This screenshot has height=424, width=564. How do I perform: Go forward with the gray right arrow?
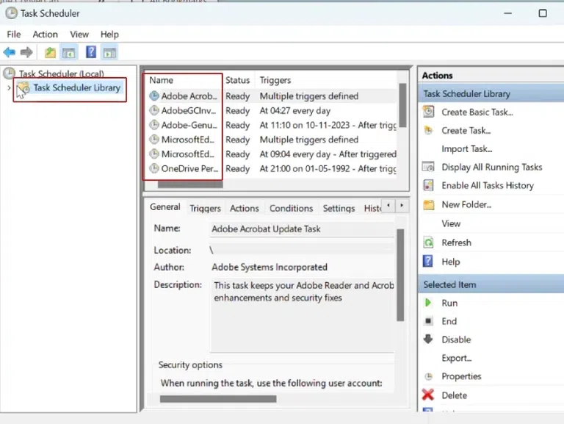[26, 52]
